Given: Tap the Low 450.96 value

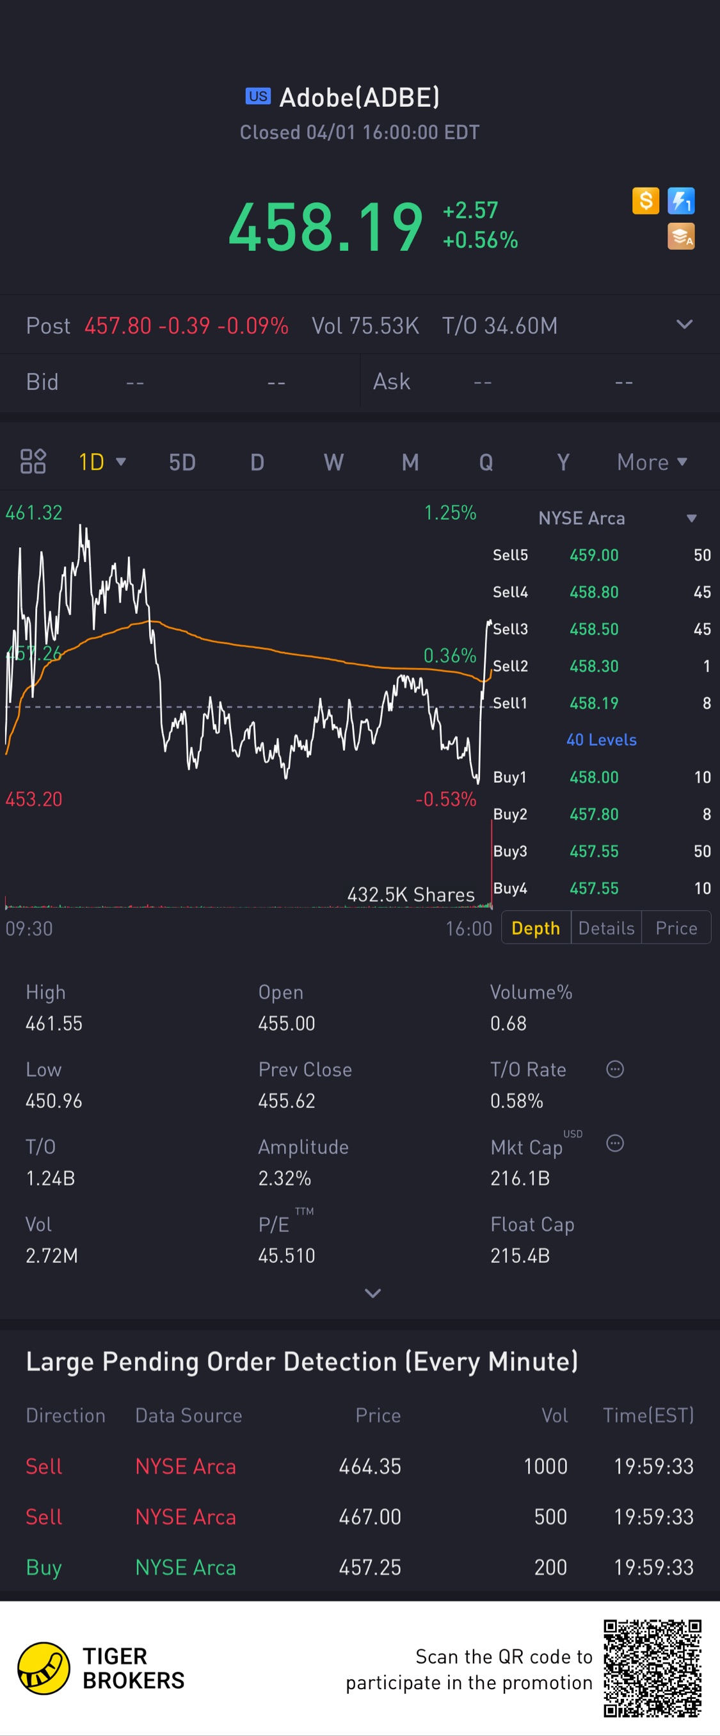Looking at the screenshot, I should [54, 1101].
